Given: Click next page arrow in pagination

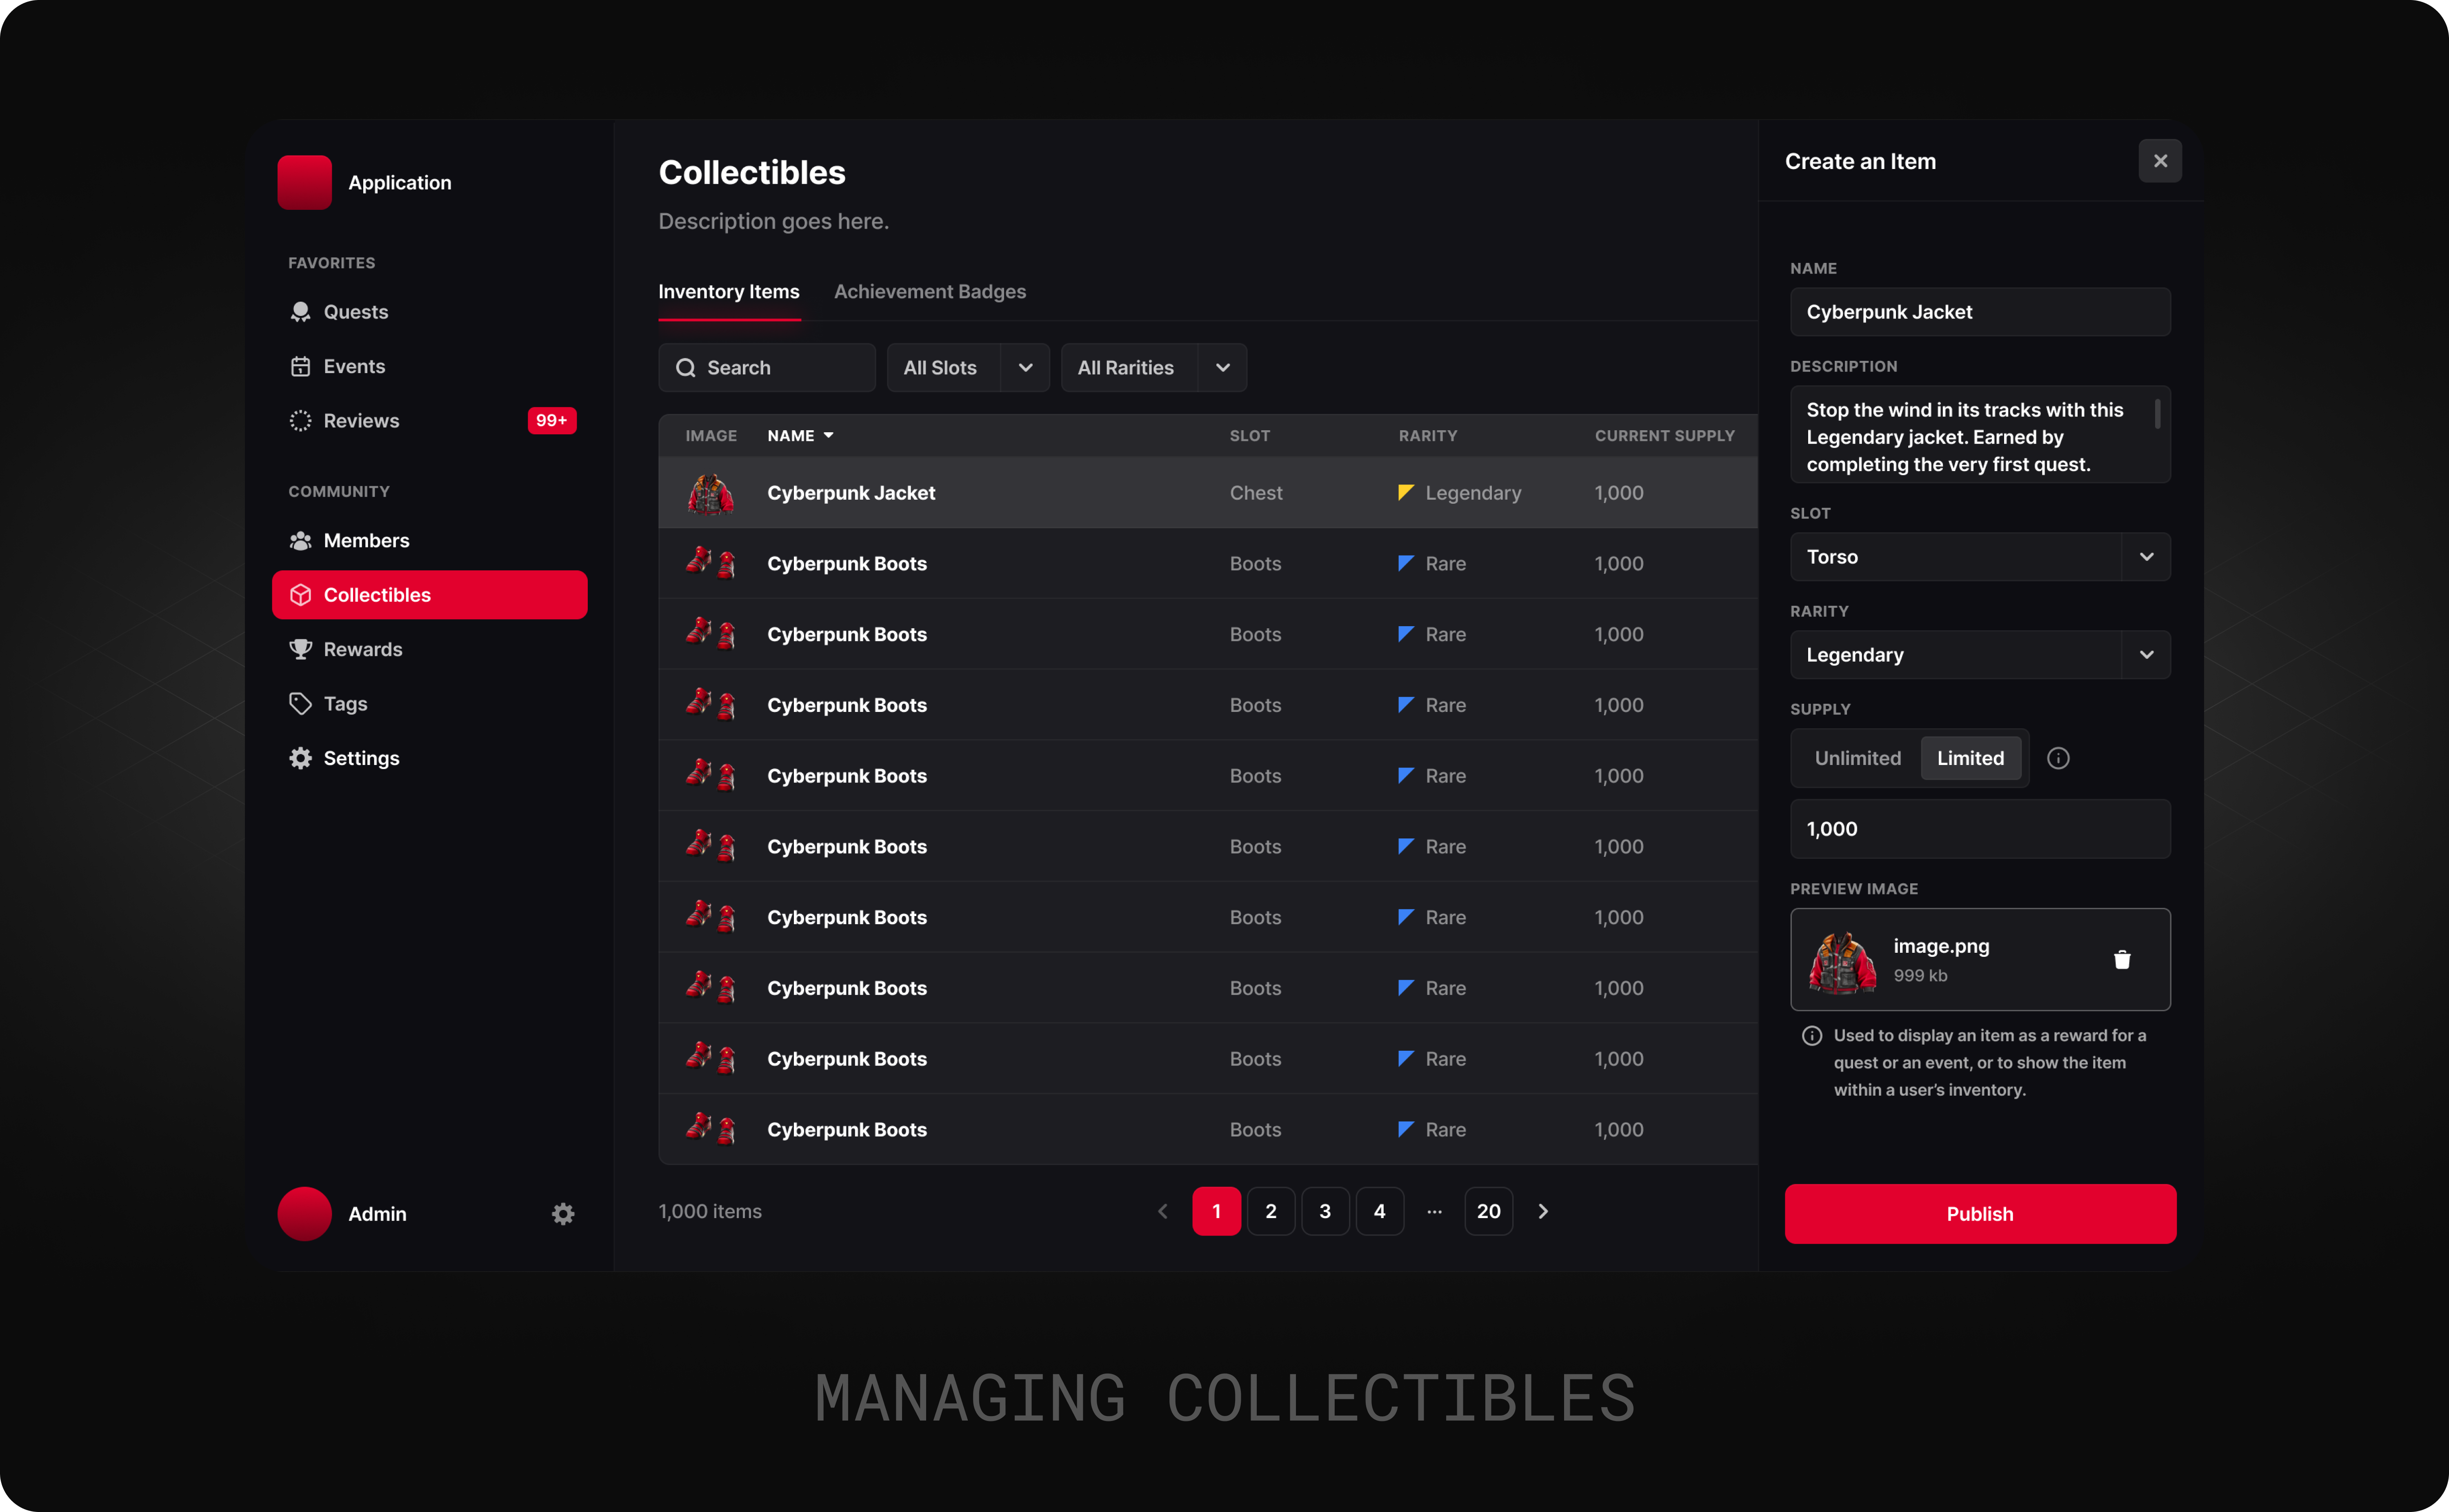Looking at the screenshot, I should (1542, 1212).
